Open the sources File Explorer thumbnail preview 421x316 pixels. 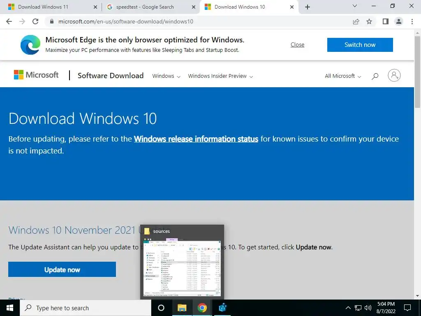(x=182, y=262)
